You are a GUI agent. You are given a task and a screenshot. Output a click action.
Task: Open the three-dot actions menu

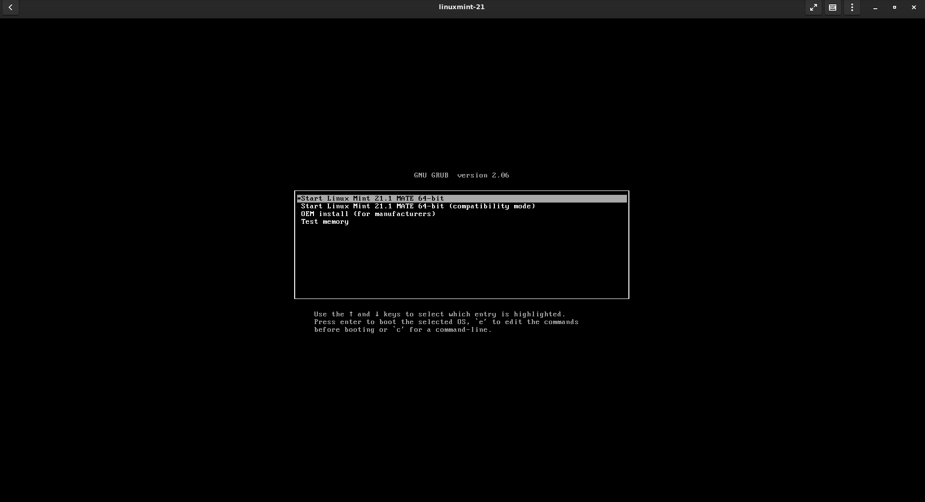point(852,7)
